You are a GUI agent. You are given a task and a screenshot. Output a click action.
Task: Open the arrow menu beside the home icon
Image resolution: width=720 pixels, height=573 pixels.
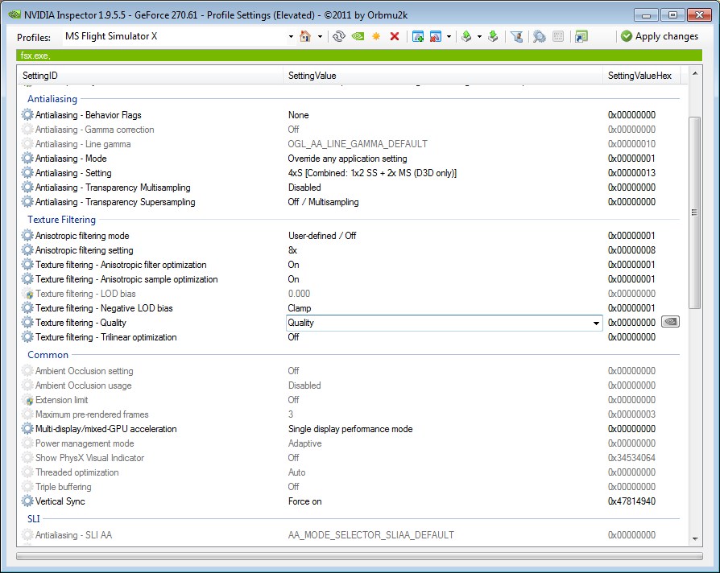(x=320, y=36)
